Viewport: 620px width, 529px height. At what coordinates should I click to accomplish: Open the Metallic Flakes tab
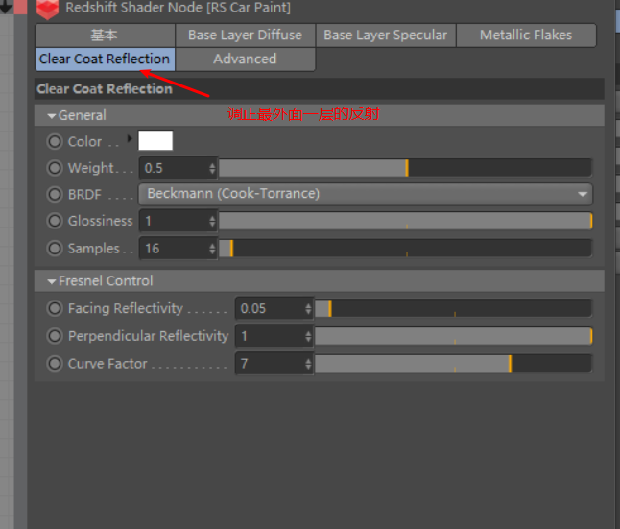point(526,36)
